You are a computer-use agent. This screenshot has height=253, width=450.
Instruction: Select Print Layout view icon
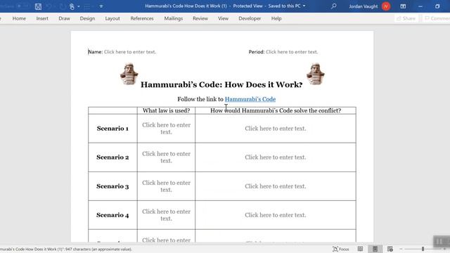click(375, 249)
